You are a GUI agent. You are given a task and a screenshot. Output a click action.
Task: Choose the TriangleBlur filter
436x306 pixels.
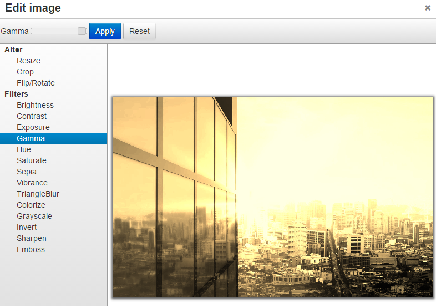tap(38, 194)
